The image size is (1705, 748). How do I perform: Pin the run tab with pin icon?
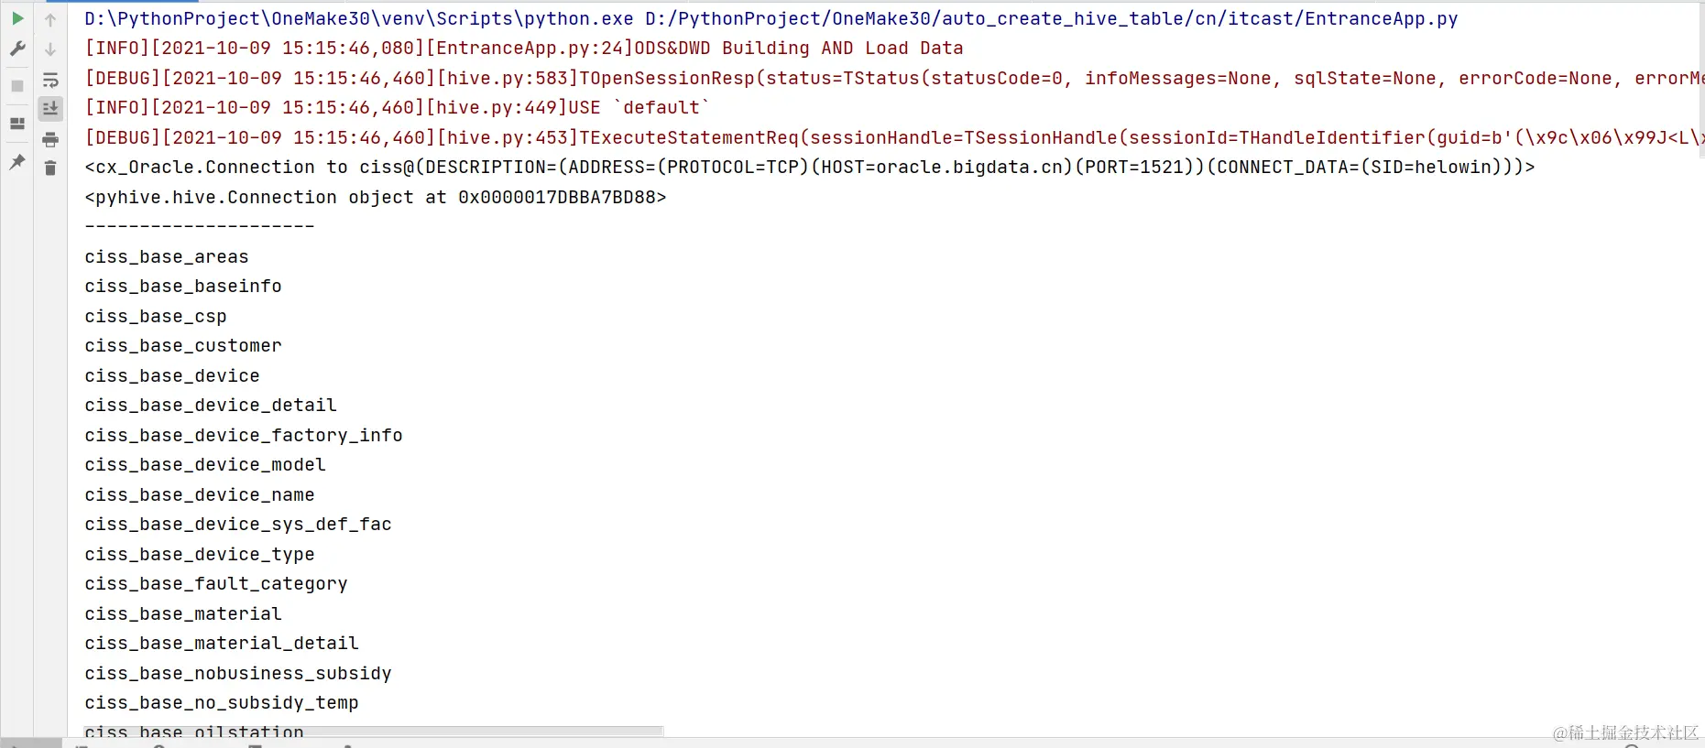coord(17,162)
